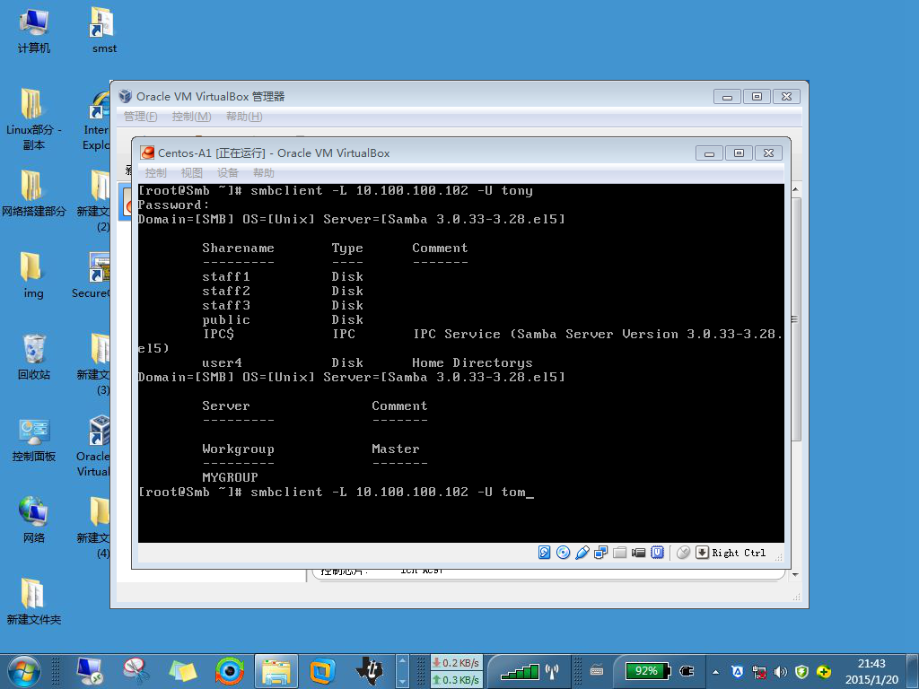Select the Internet Explorer desktop shortcut
This screenshot has height=689, width=919.
(97, 120)
